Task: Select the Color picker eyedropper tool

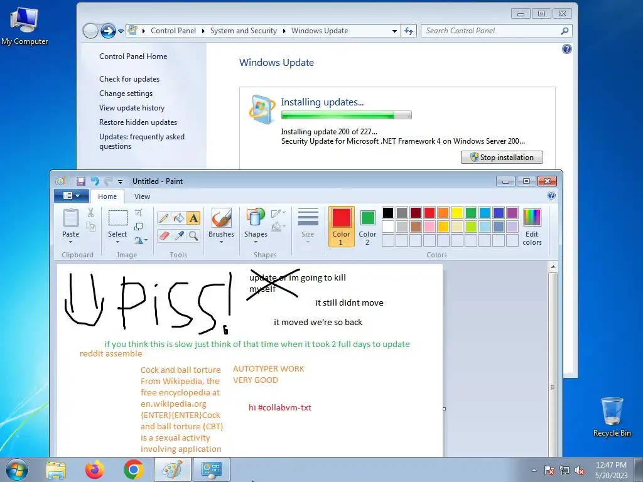Action: (x=178, y=236)
